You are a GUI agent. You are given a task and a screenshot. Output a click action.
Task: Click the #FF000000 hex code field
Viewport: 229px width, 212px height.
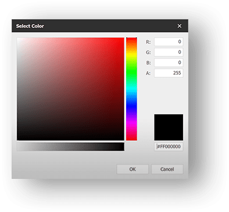point(169,146)
